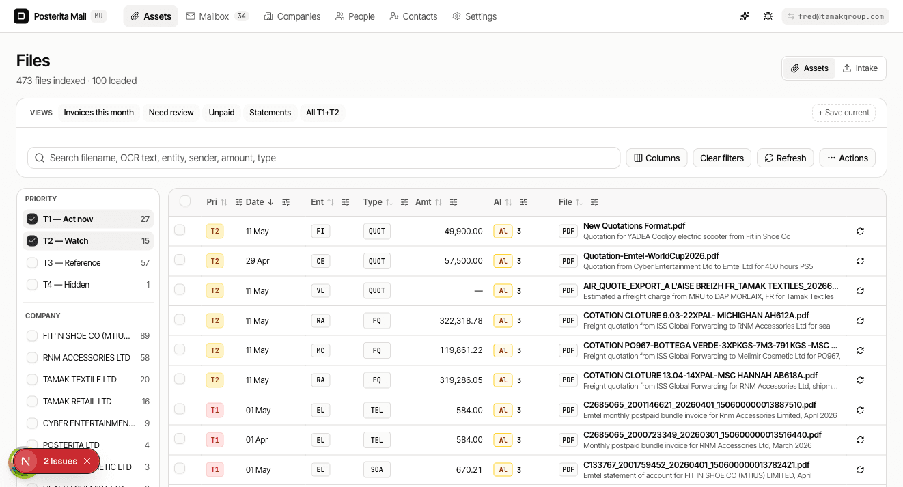Click the refresh icon on C2685065_2001146621 row
The image size is (903, 487).
pyautogui.click(x=860, y=411)
